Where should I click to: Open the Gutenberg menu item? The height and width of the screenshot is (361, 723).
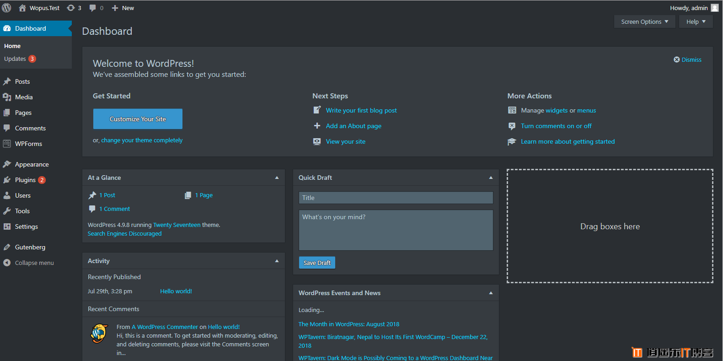(36, 247)
